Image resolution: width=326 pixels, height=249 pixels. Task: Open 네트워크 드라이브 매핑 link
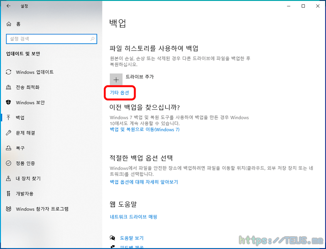tap(133, 217)
